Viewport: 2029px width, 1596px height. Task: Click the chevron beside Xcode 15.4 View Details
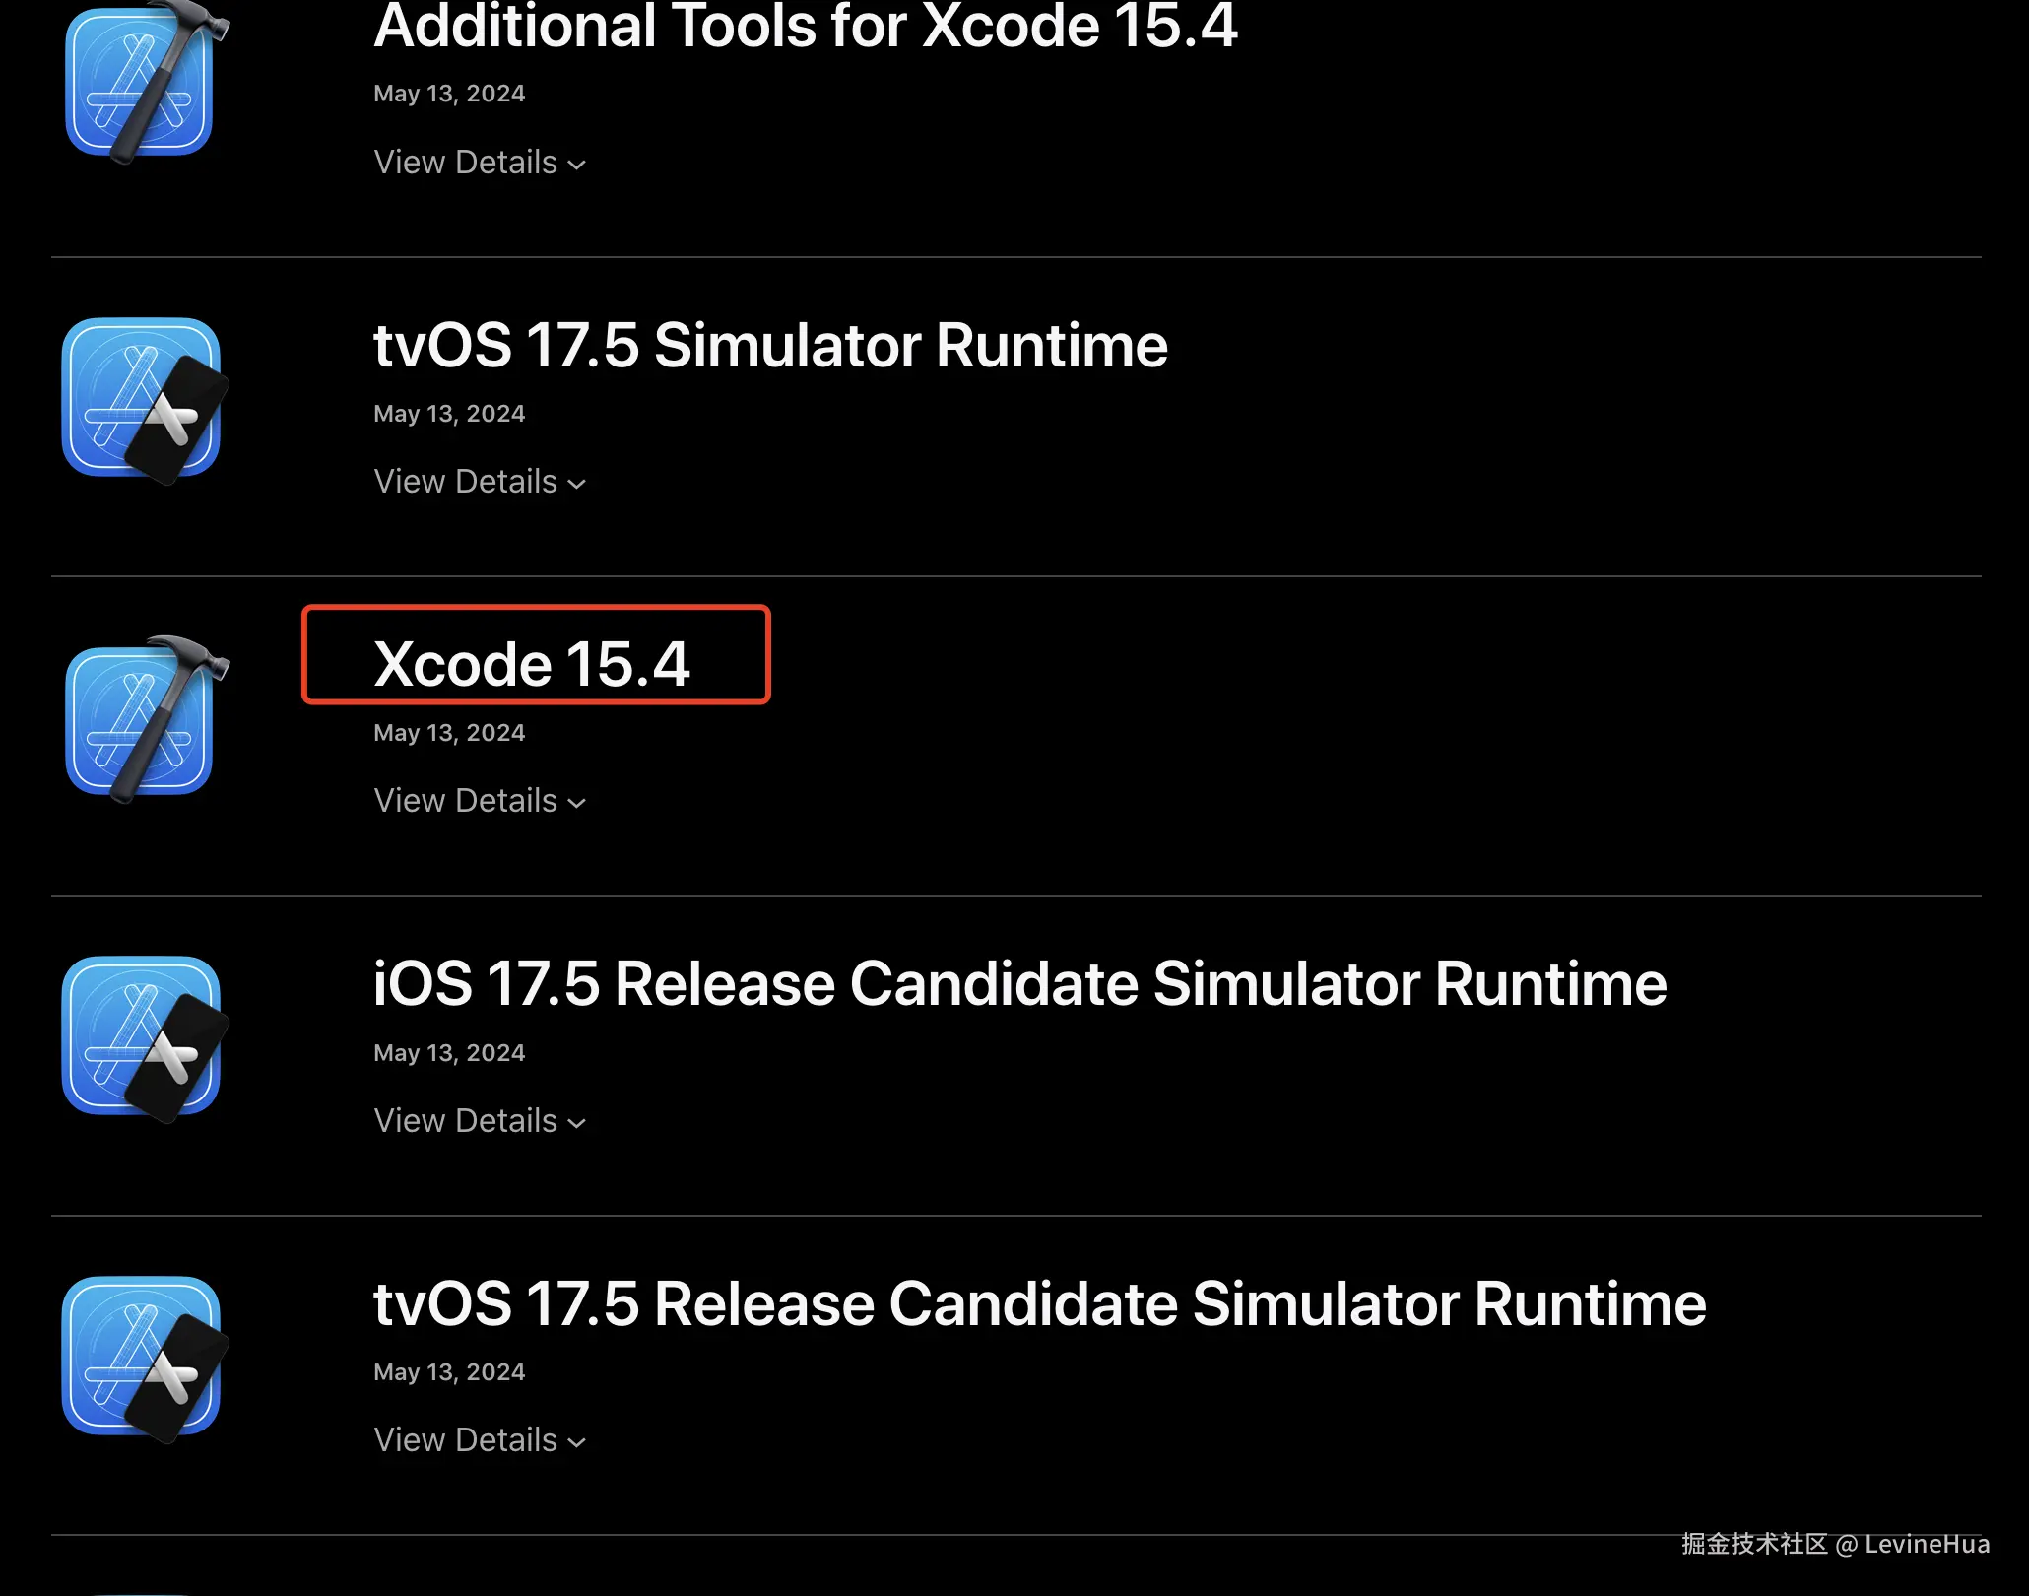[577, 804]
